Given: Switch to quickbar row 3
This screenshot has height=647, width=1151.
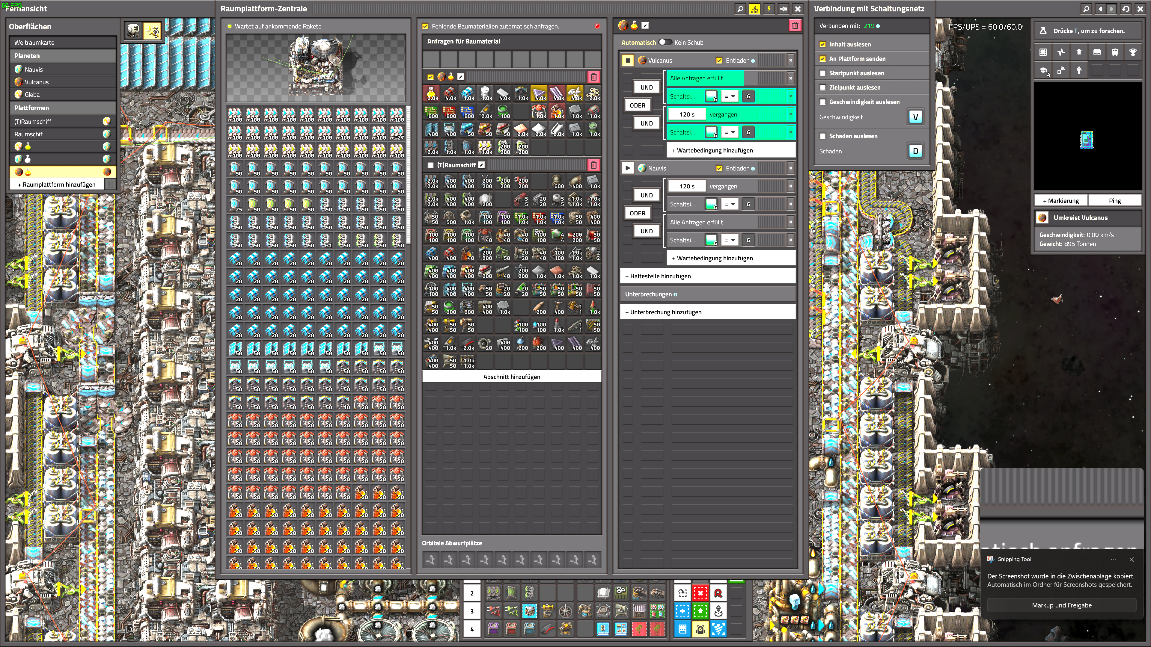Looking at the screenshot, I should click(x=472, y=611).
